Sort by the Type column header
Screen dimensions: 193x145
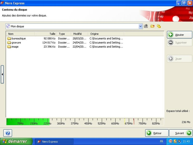64,34
